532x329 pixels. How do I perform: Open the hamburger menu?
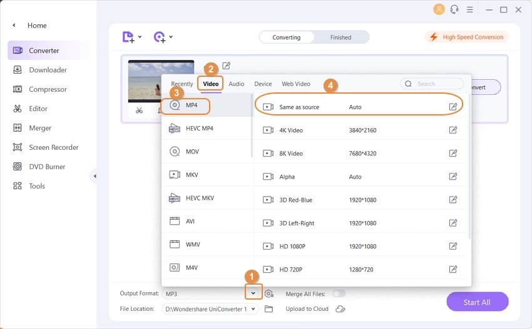pos(469,9)
